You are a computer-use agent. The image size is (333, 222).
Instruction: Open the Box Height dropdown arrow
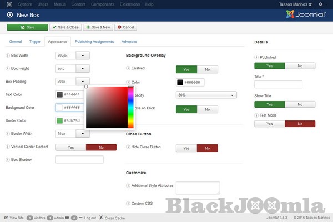pyautogui.click(x=82, y=68)
